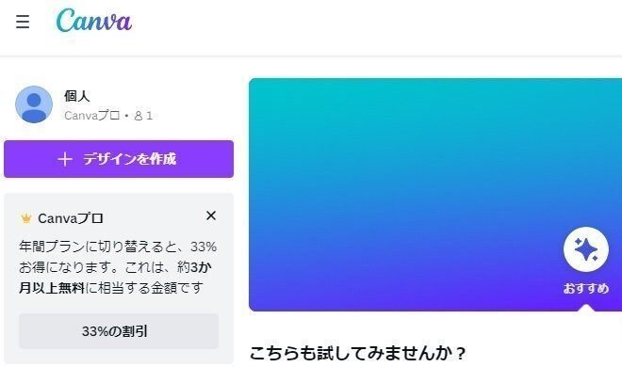Click the member count person icon

139,116
